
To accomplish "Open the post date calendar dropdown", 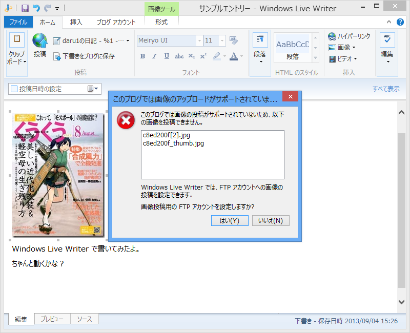I will click(x=93, y=89).
